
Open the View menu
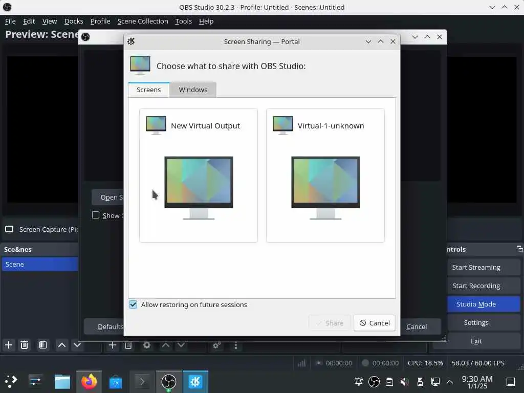[50, 21]
